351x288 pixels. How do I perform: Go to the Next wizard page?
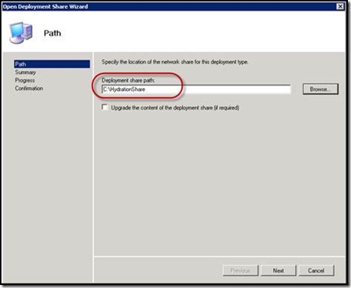click(278, 270)
